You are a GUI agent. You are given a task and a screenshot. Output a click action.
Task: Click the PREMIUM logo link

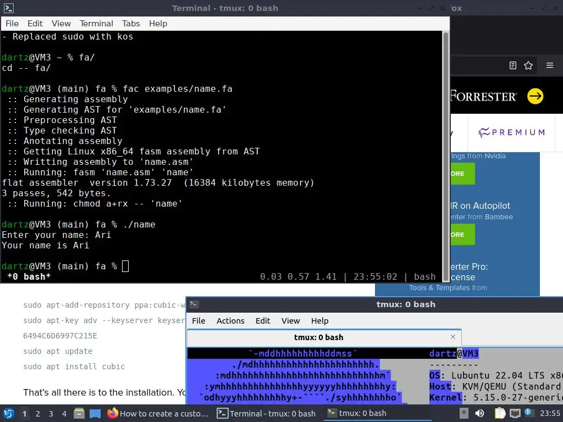[511, 132]
